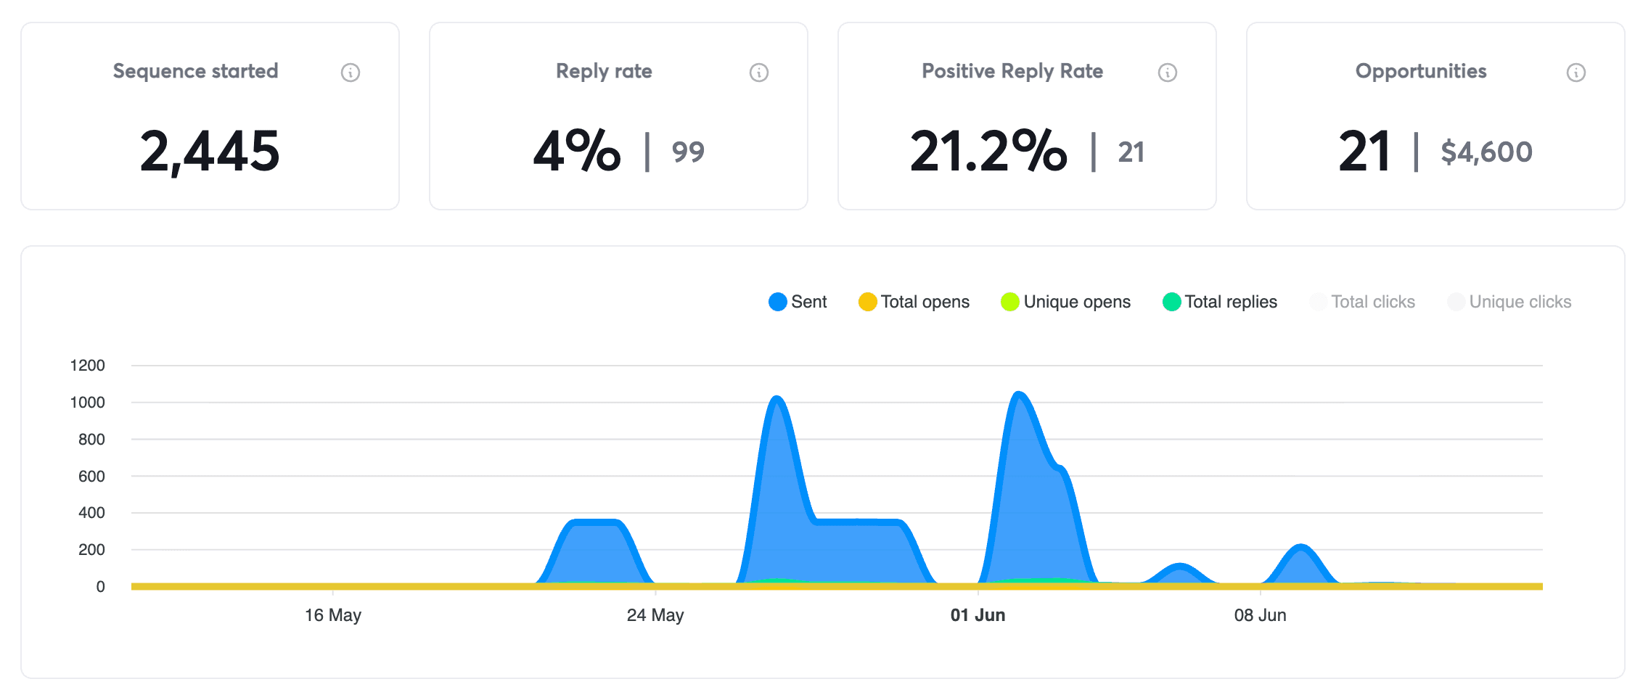Image resolution: width=1643 pixels, height=695 pixels.
Task: Open the Reply rate info tooltip
Action: tap(758, 72)
